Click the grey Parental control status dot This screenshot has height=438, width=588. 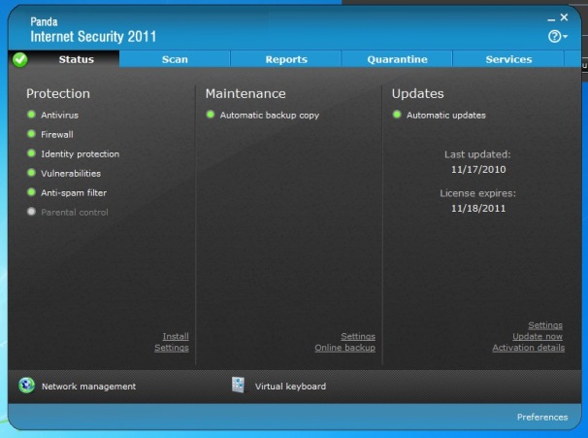click(31, 212)
